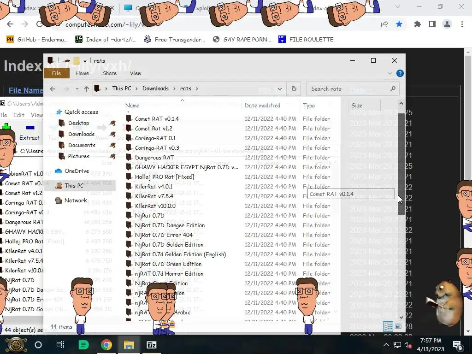Expand the Explorer ribbon with the chevron
The height and width of the screenshot is (354, 472).
pos(390,73)
